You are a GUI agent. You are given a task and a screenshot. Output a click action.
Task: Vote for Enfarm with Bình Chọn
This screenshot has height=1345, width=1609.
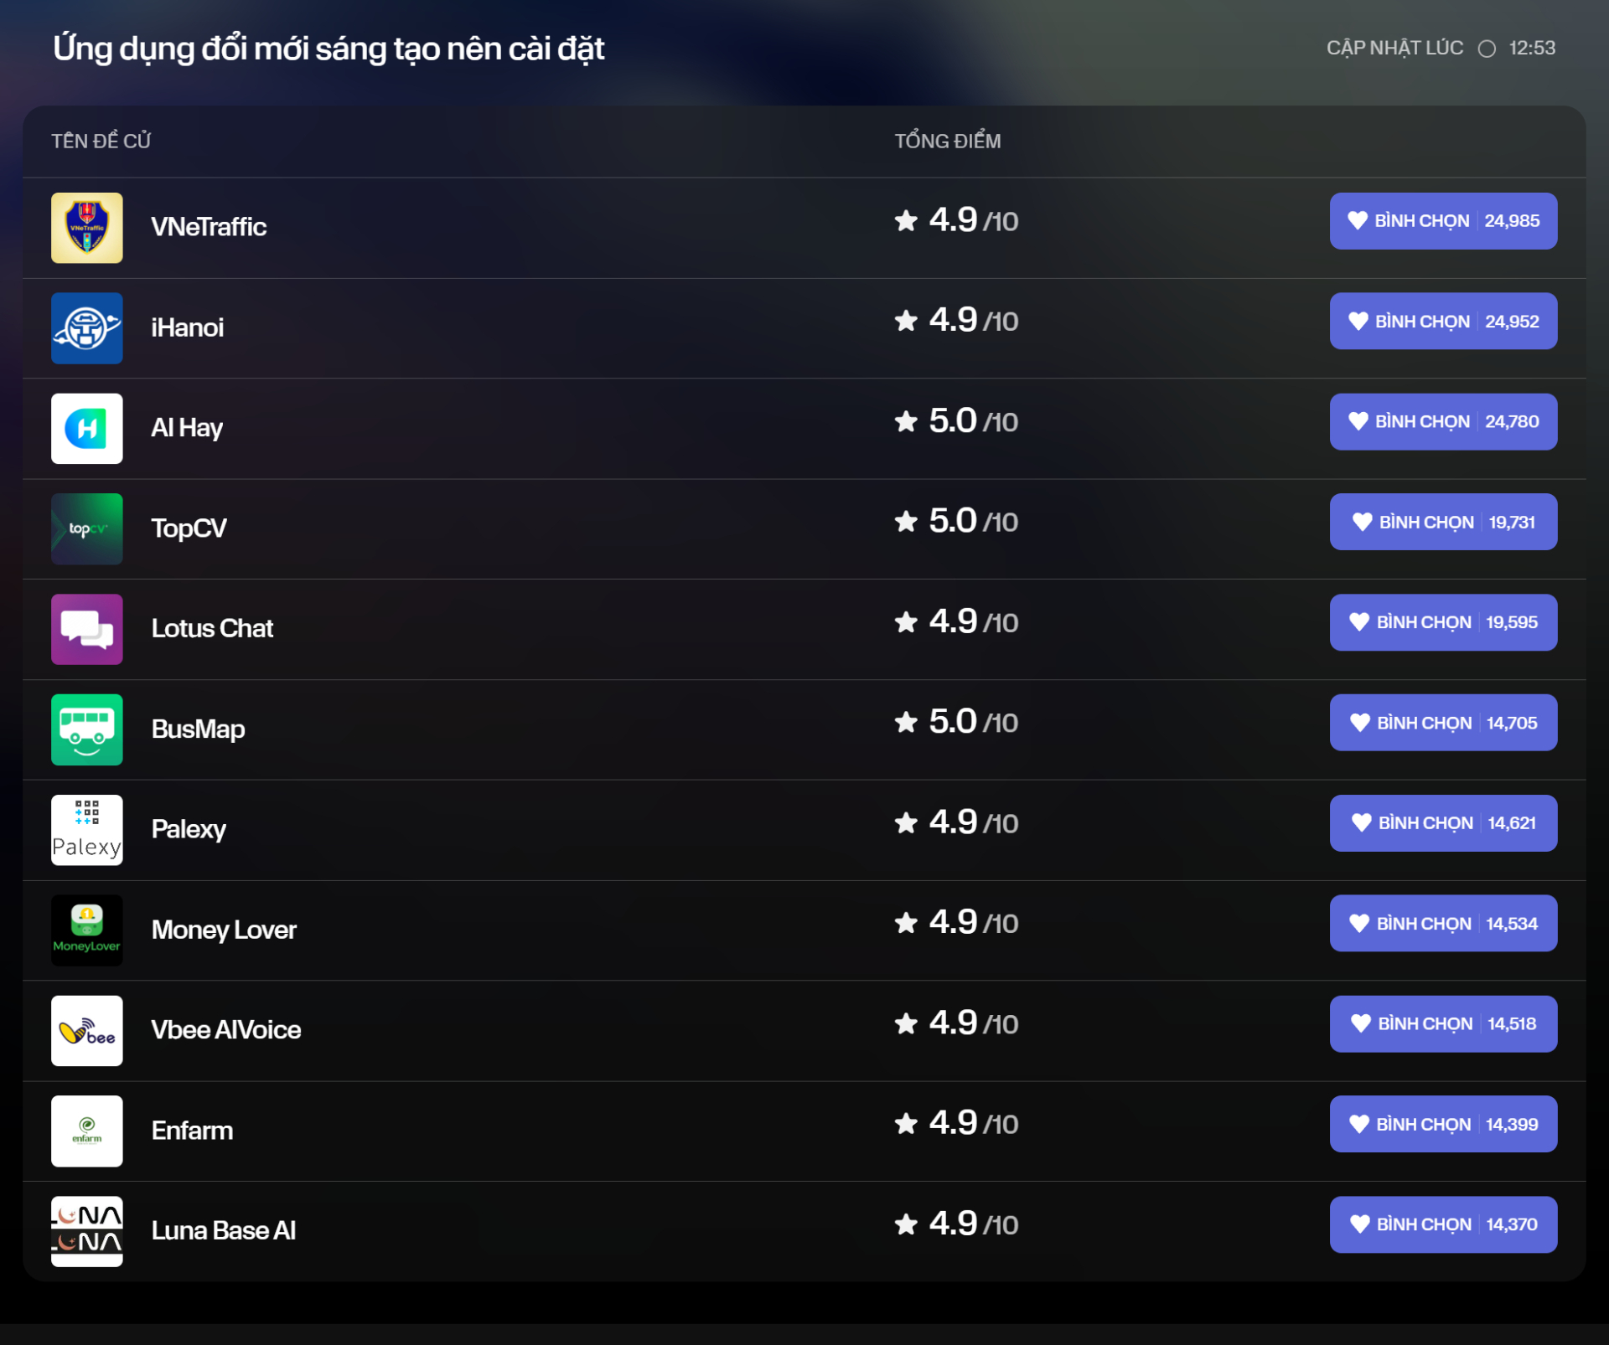pos(1443,1124)
